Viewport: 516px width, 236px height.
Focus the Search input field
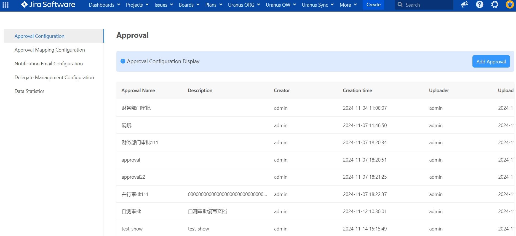424,5
